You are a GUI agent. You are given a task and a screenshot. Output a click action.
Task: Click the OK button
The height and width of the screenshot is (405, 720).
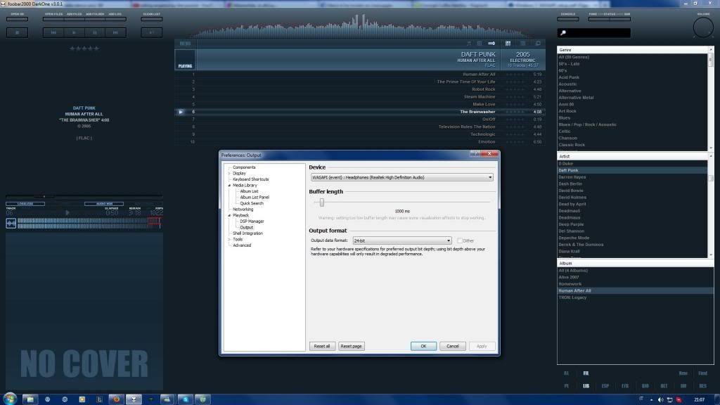(423, 346)
